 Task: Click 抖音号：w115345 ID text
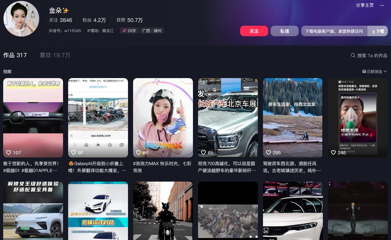tap(65, 31)
